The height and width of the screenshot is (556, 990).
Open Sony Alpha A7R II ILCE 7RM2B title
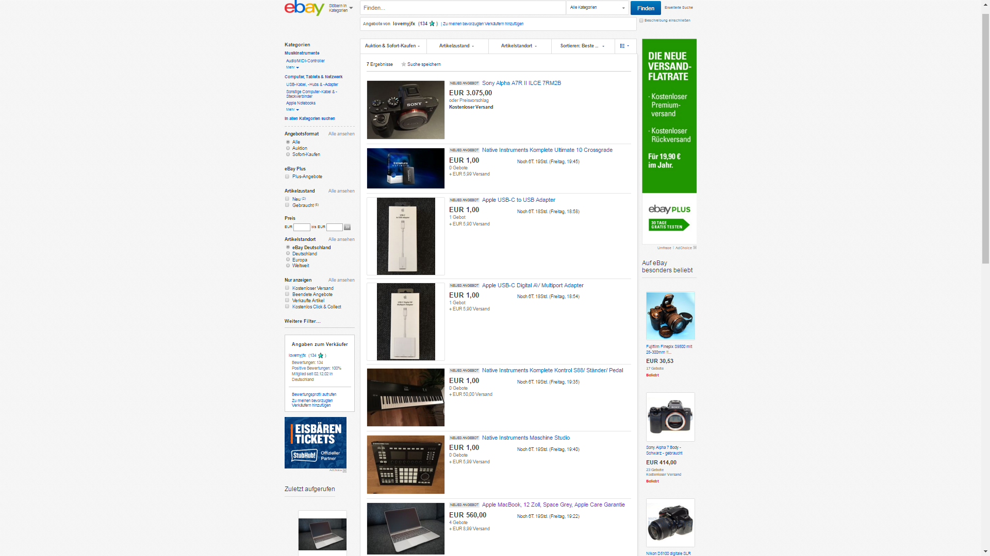click(521, 83)
